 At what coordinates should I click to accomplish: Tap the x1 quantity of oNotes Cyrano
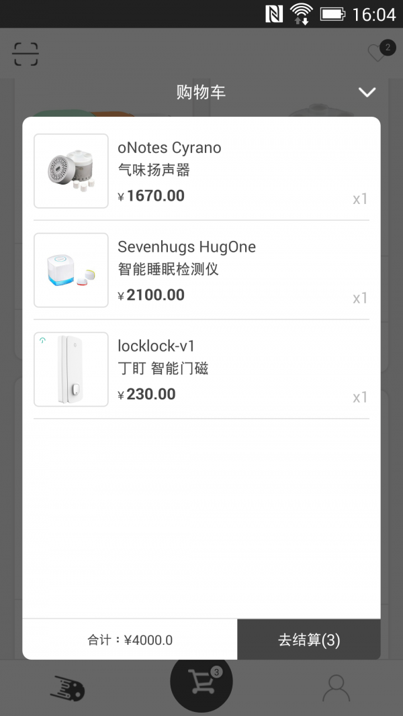[x=360, y=199]
